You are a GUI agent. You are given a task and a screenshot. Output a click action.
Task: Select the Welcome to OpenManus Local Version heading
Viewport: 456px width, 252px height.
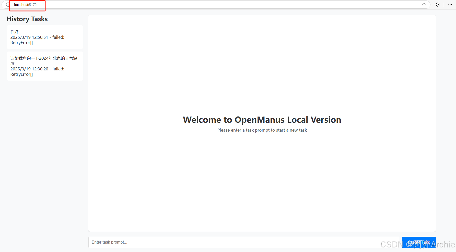pyautogui.click(x=262, y=120)
